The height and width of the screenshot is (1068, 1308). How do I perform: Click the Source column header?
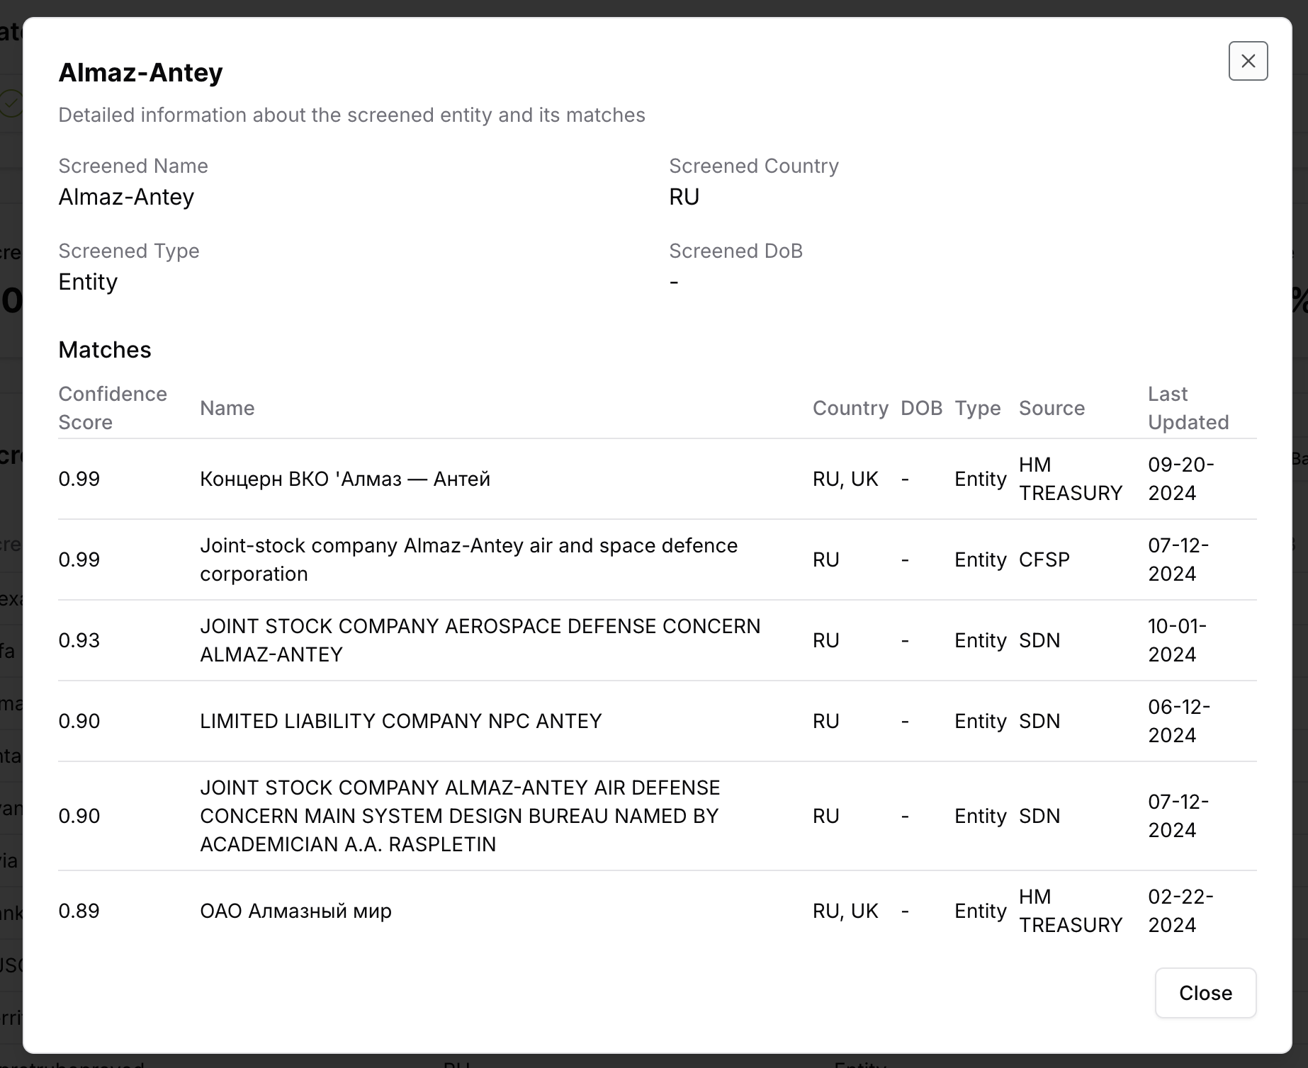pos(1052,408)
